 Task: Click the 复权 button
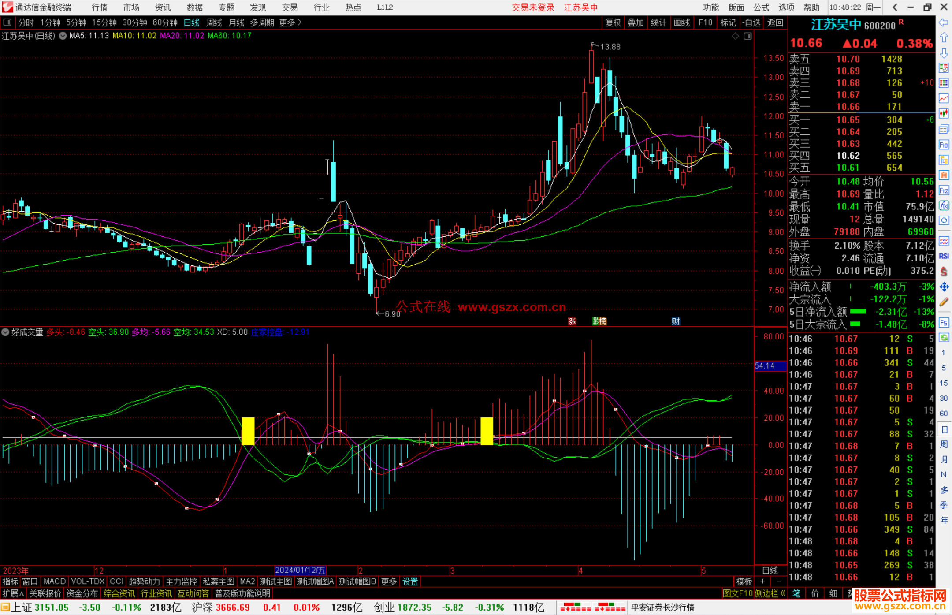(613, 22)
